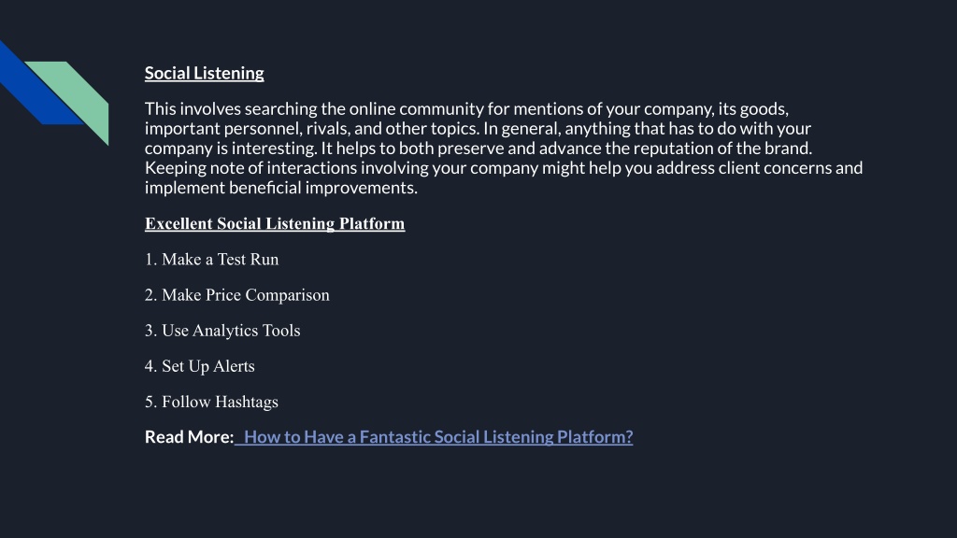
Task: Select list item "2. Make Price Comparison"
Action: pos(236,294)
